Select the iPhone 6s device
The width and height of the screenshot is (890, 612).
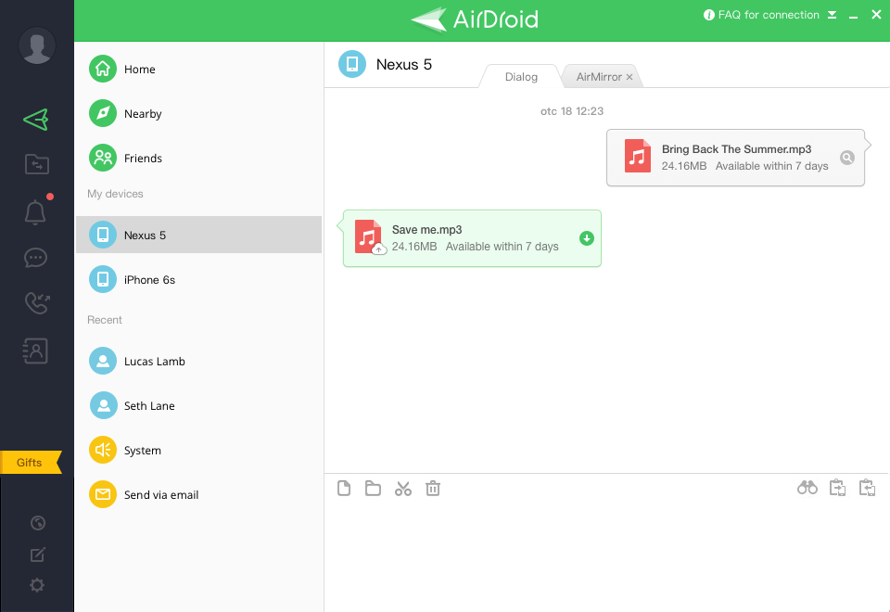pos(198,279)
